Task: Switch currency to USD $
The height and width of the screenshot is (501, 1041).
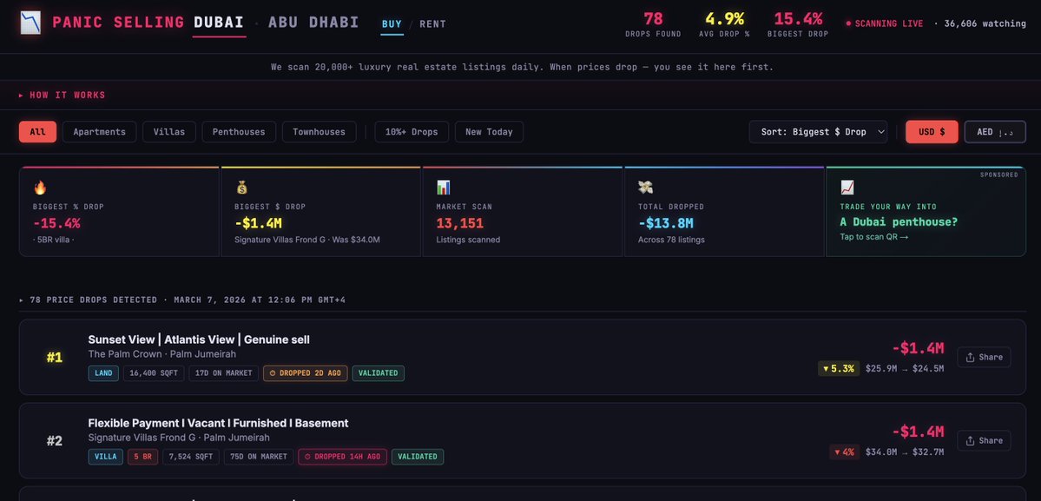Action: (932, 131)
